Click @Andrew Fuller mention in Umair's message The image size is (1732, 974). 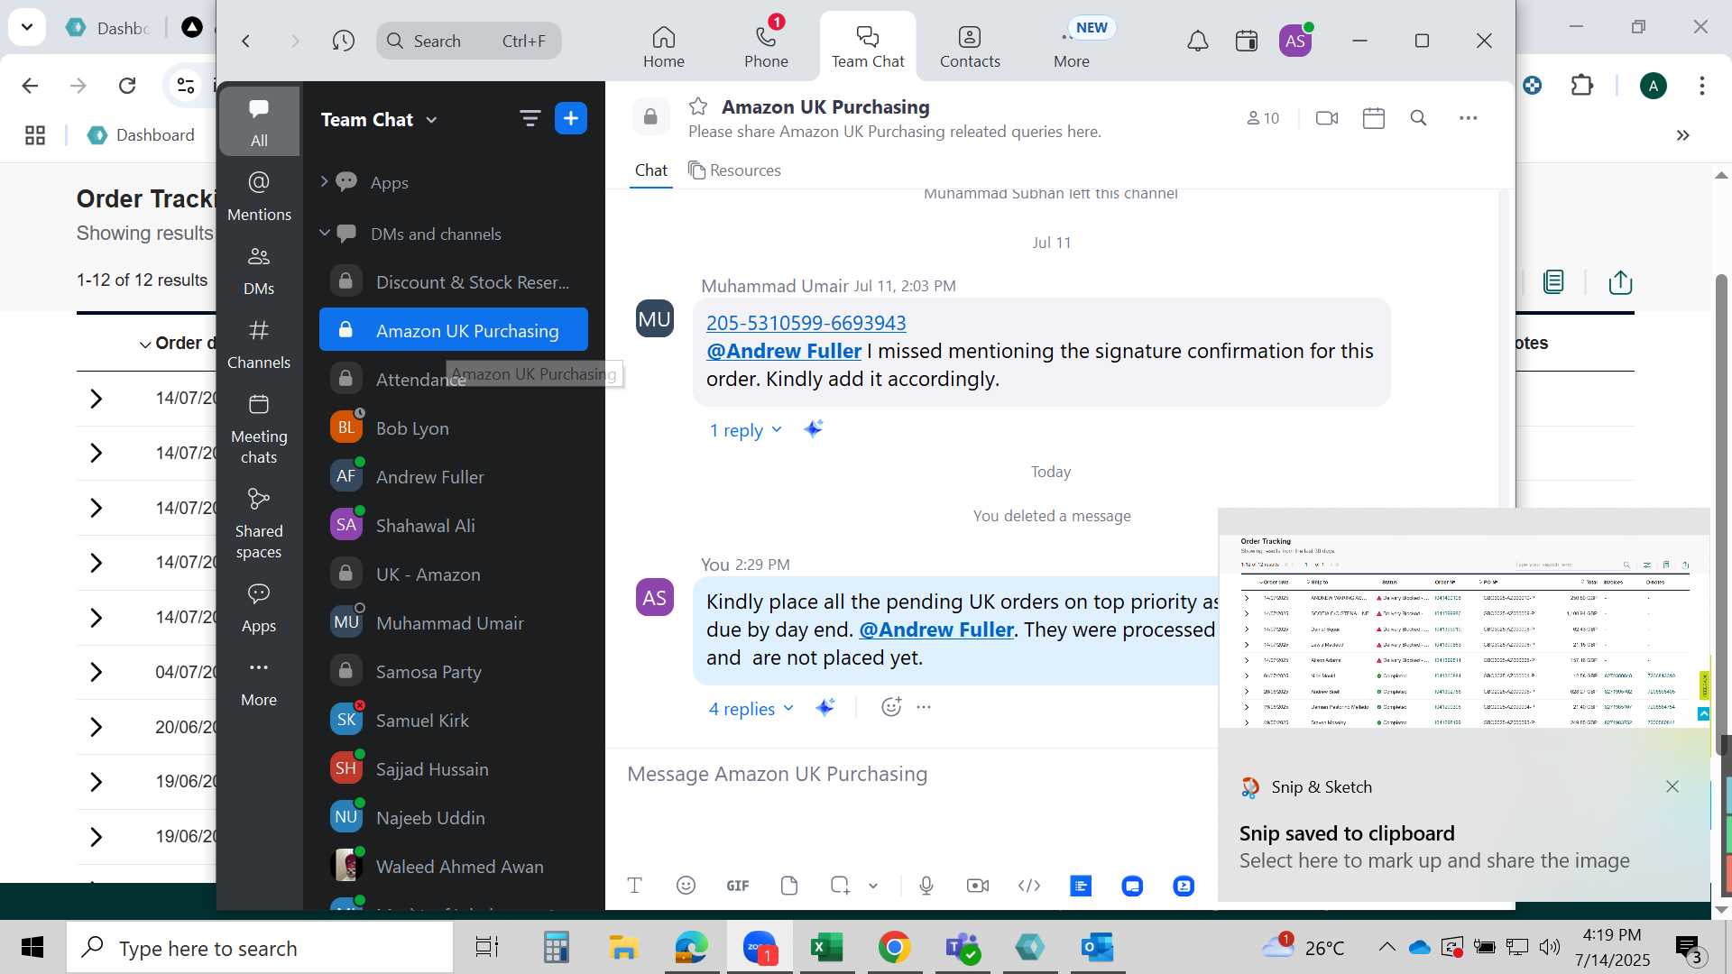[x=783, y=351]
